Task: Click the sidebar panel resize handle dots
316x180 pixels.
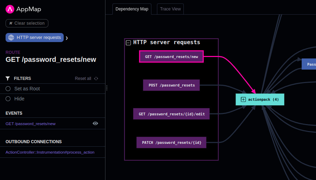Action: tap(107, 88)
